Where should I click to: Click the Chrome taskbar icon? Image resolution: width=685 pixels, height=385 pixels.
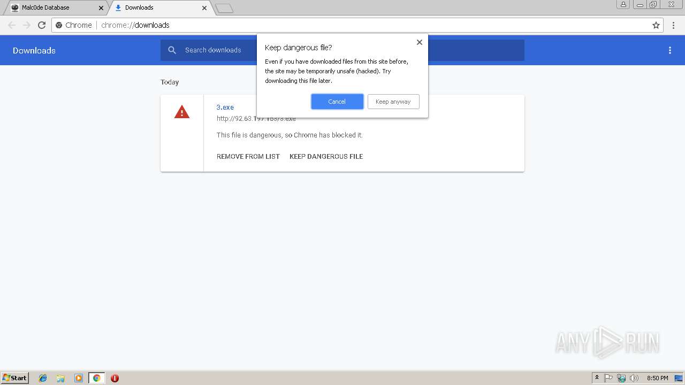[96, 378]
